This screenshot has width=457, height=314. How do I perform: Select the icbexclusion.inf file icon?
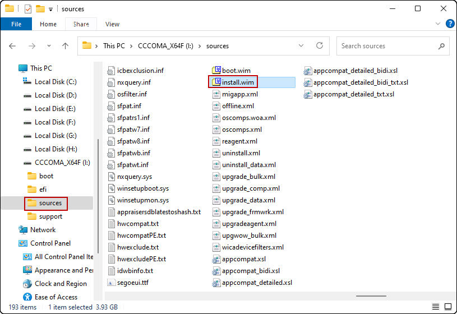point(111,71)
